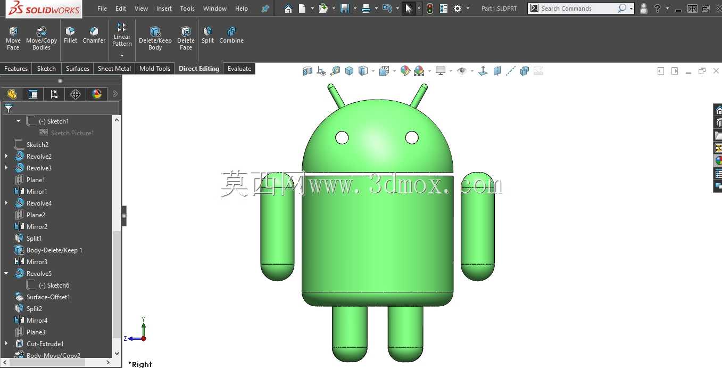722x368 pixels.
Task: Expand the Linear Pattern dropdown arrow
Action: [x=122, y=56]
